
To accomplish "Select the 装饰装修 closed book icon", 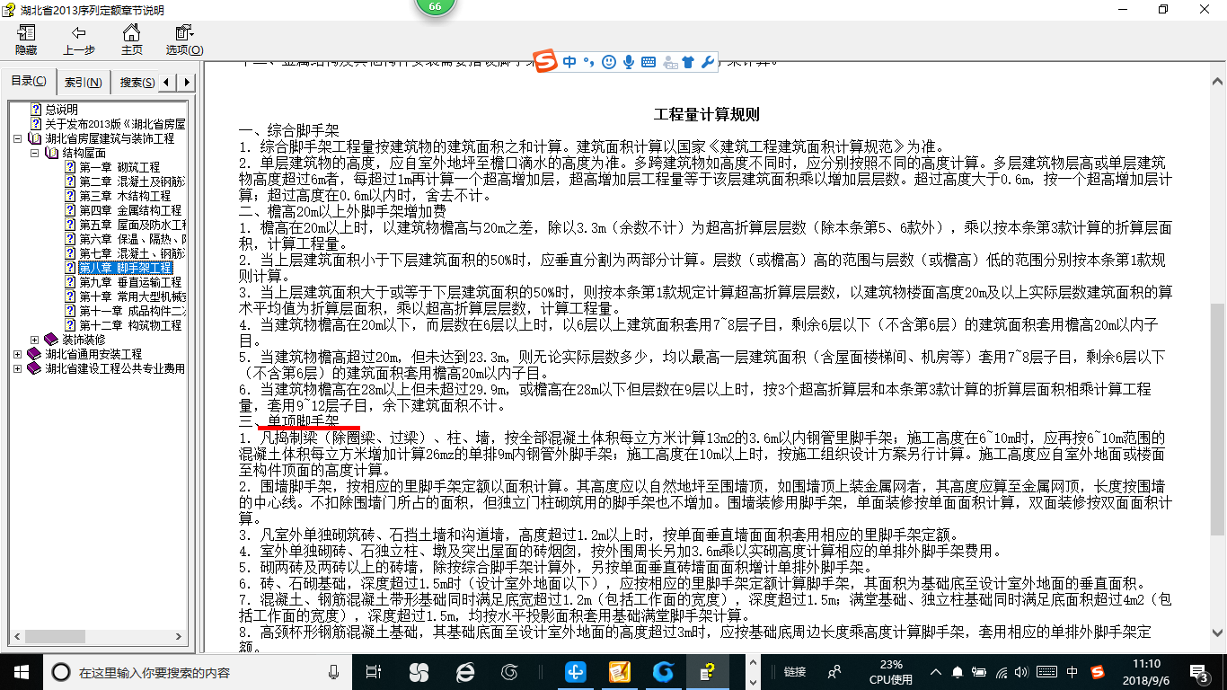I will 51,340.
